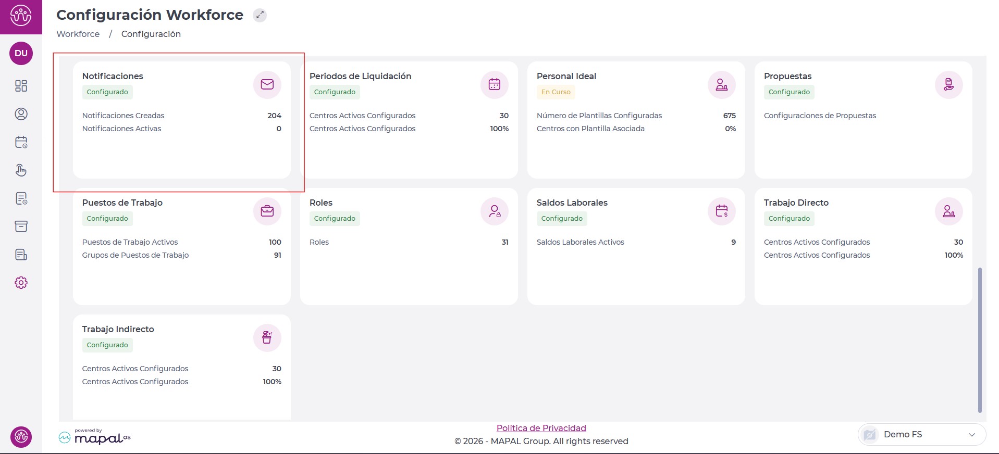The width and height of the screenshot is (999, 454).
Task: Open the dashboard grid icon in sidebar
Action: coord(21,86)
